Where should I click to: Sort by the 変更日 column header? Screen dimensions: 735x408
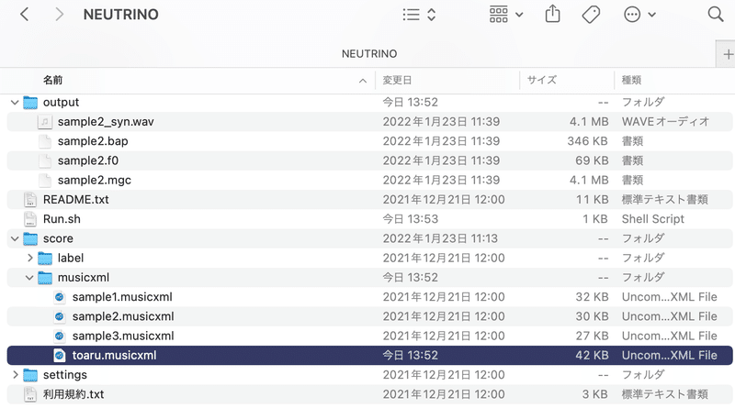click(397, 80)
